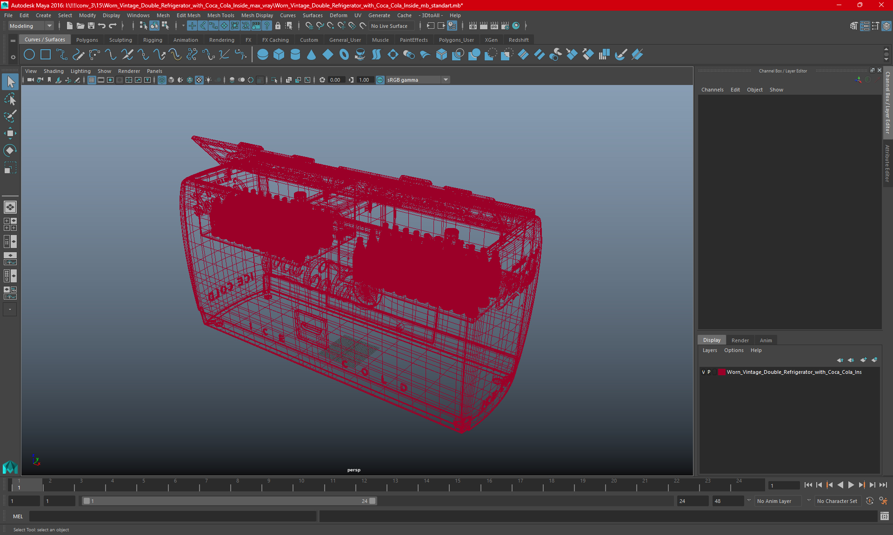Toggle viewport grid display
The image size is (893, 535).
(92, 80)
